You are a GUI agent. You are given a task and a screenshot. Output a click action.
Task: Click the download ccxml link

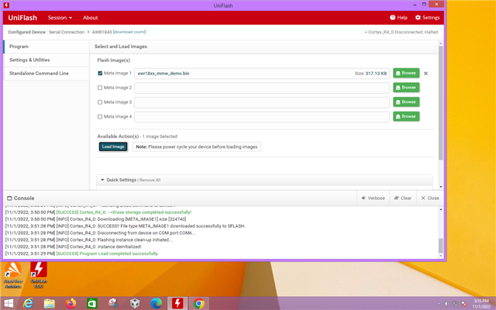[x=129, y=32]
